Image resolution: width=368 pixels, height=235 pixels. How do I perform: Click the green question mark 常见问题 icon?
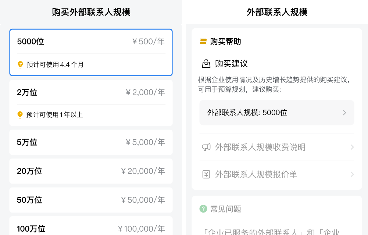click(x=203, y=209)
